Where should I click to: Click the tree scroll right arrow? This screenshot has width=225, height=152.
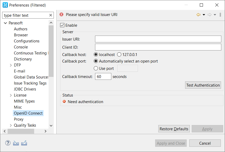point(45,131)
